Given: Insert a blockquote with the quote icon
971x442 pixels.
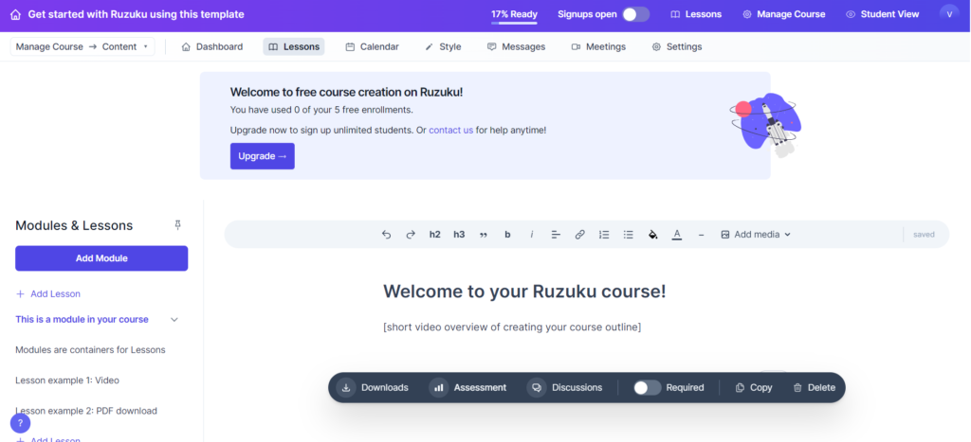Looking at the screenshot, I should (483, 235).
